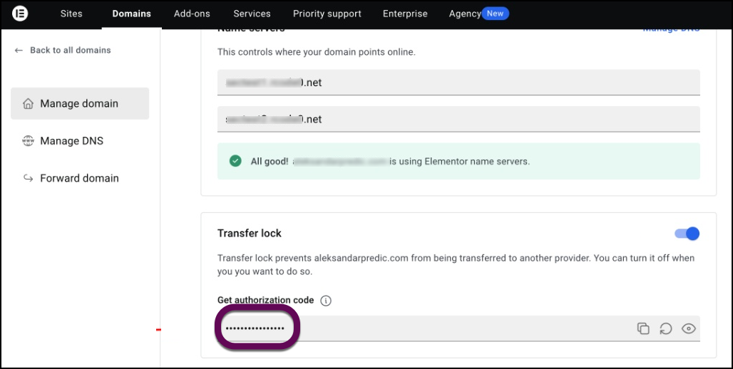Open the Agency tab
The width and height of the screenshot is (733, 369).
[x=465, y=14]
